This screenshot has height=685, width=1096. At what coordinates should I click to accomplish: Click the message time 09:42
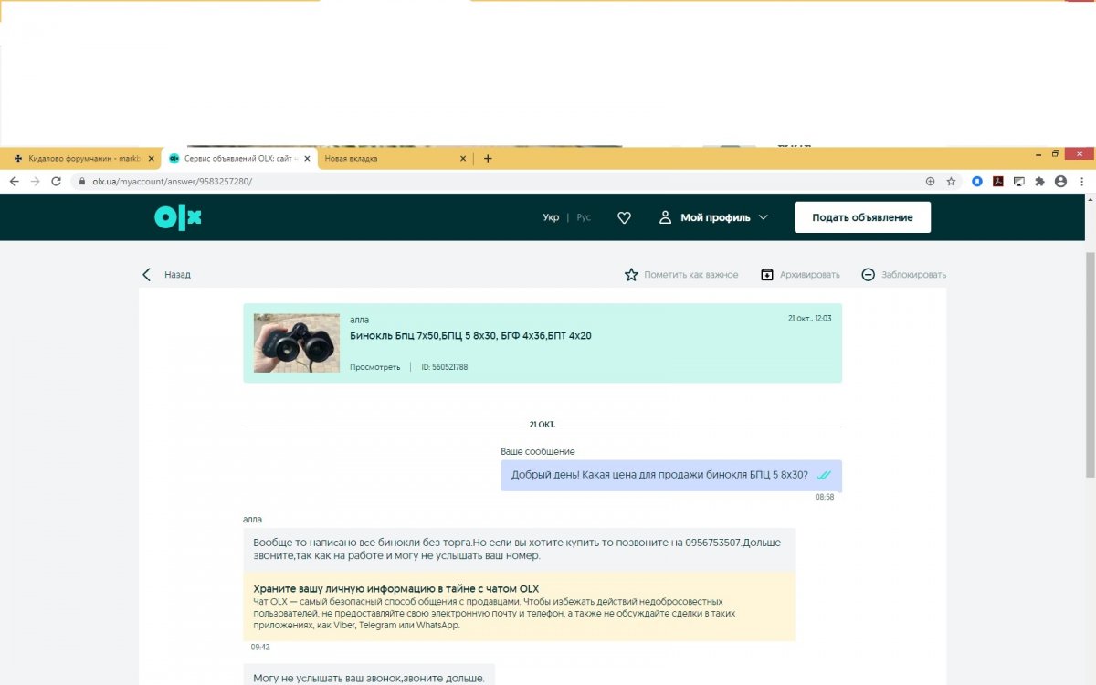click(x=260, y=647)
